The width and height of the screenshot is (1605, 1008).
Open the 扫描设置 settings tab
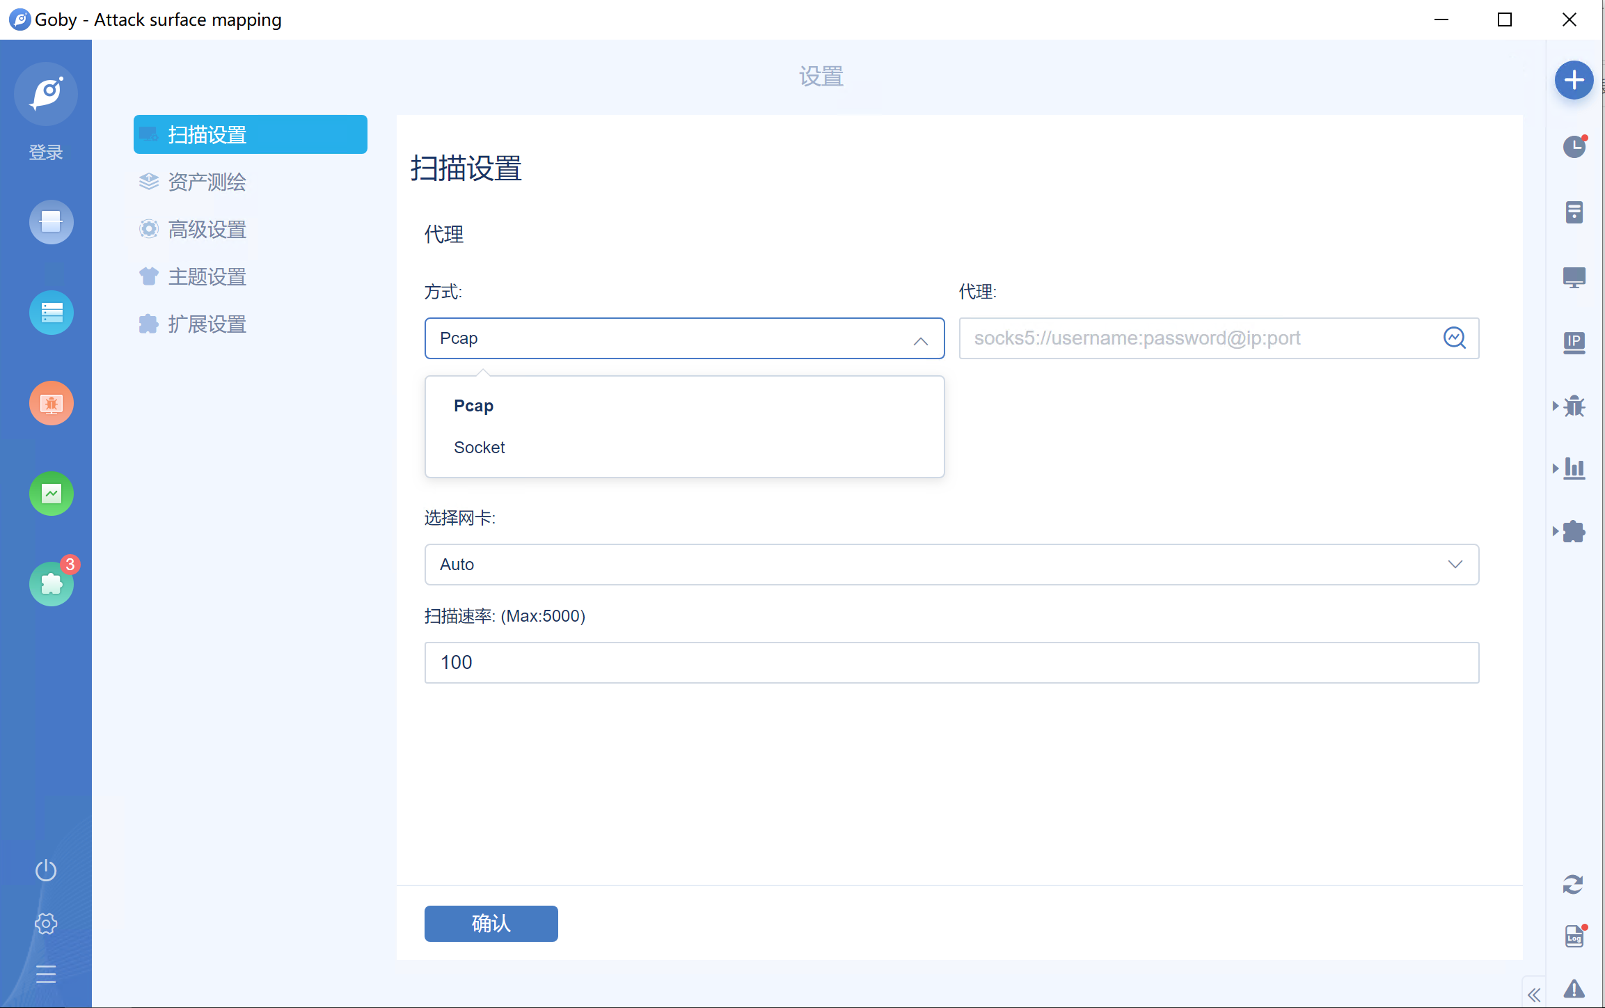[251, 134]
